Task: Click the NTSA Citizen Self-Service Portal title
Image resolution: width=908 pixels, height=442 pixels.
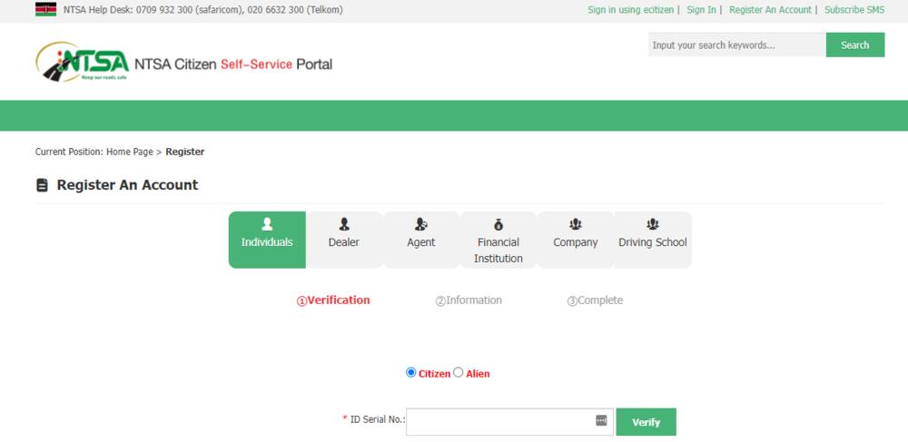Action: (233, 64)
